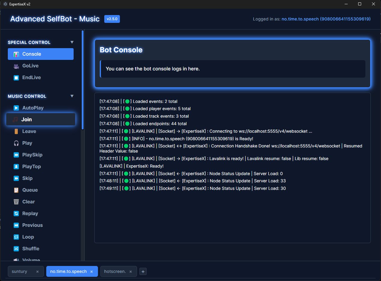The width and height of the screenshot is (381, 281).
Task: Click the Queue clipboard icon
Action: coord(16,190)
